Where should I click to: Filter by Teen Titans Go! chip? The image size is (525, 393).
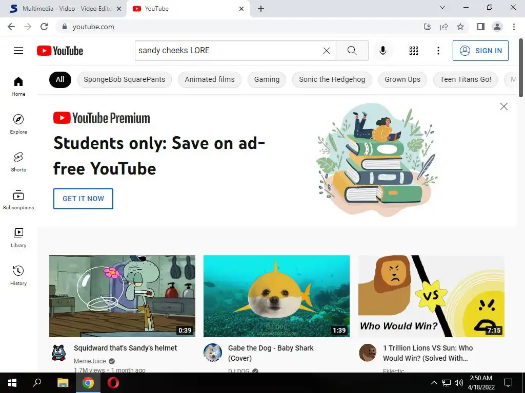[x=466, y=79]
